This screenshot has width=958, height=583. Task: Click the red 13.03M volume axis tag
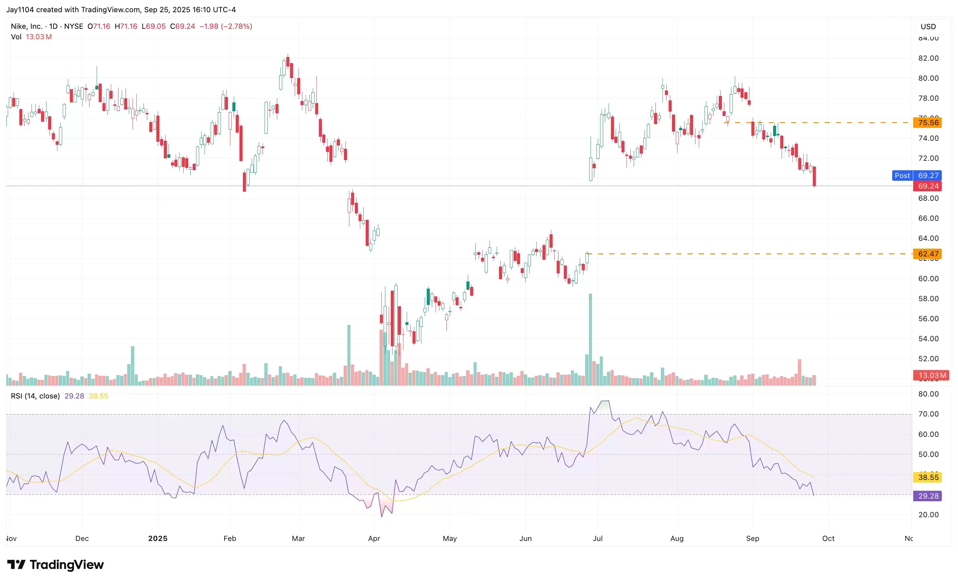pos(931,375)
